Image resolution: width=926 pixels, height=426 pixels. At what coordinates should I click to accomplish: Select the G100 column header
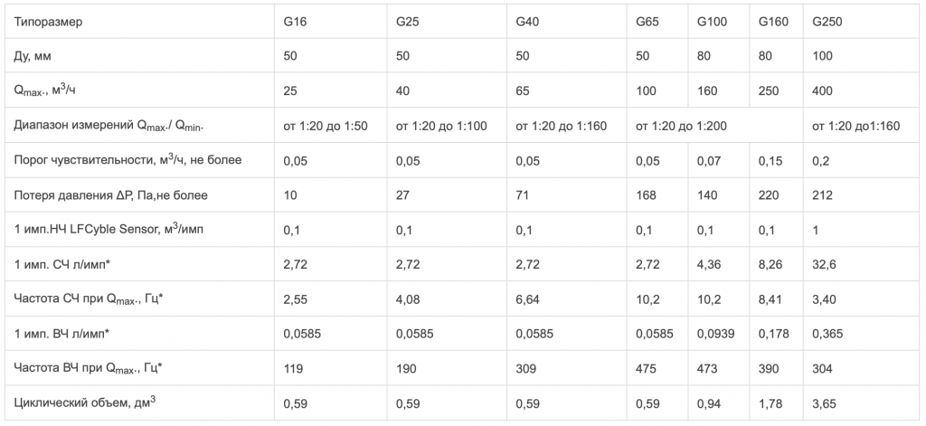(x=712, y=21)
